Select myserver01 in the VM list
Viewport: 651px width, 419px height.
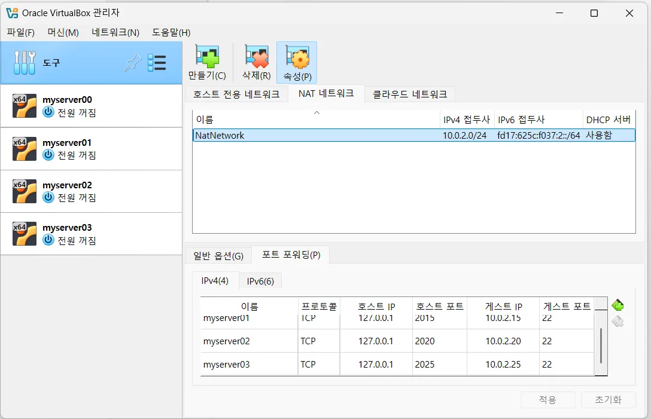coord(92,149)
